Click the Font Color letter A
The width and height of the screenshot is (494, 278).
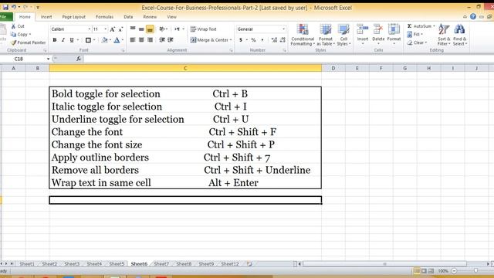[117, 40]
